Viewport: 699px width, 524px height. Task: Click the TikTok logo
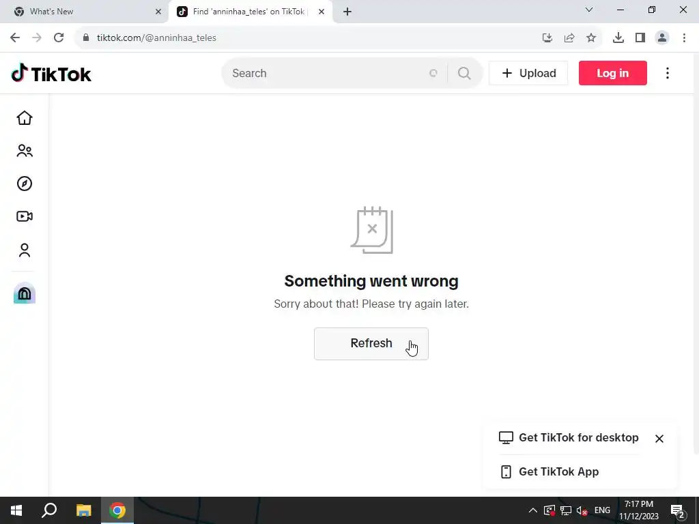pos(51,74)
